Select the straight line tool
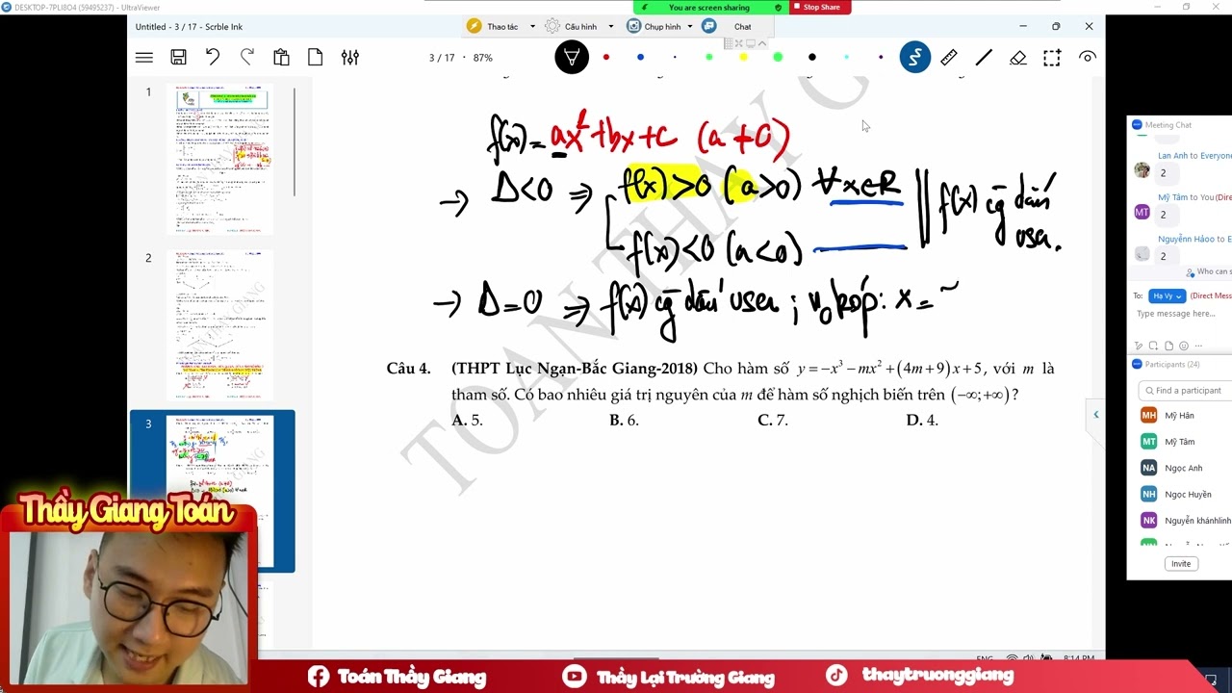The image size is (1232, 693). tap(984, 58)
